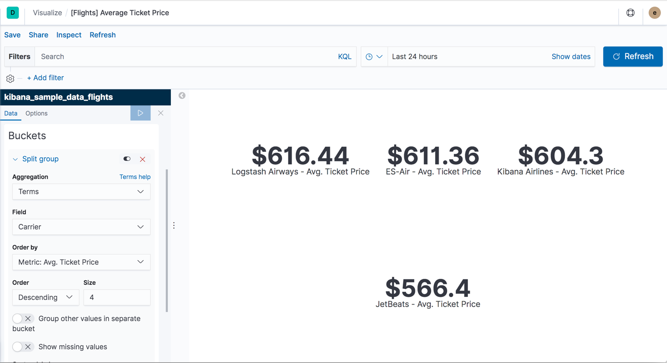Discard changes with the X icon
Screen dimensions: 667x363
[x=161, y=113]
